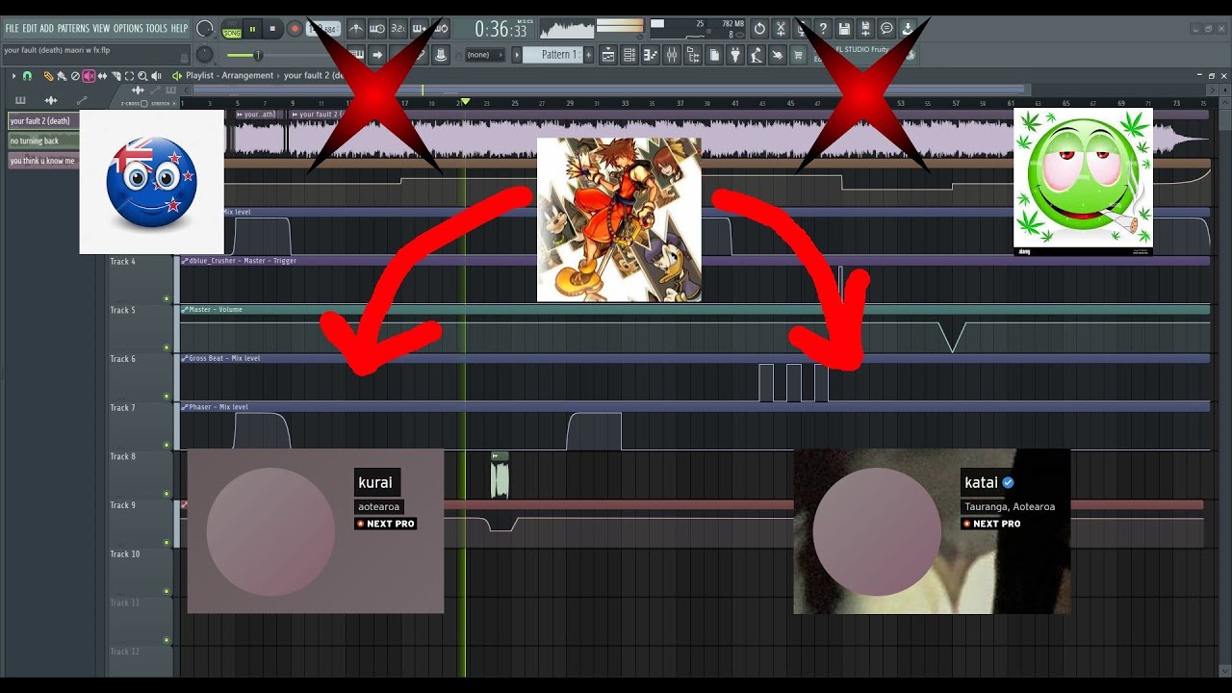Open Add menu

(x=46, y=29)
